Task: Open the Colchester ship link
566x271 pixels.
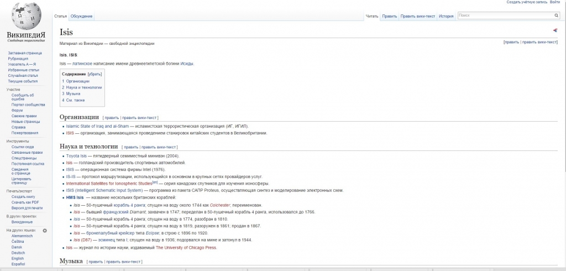Action: click(220, 205)
